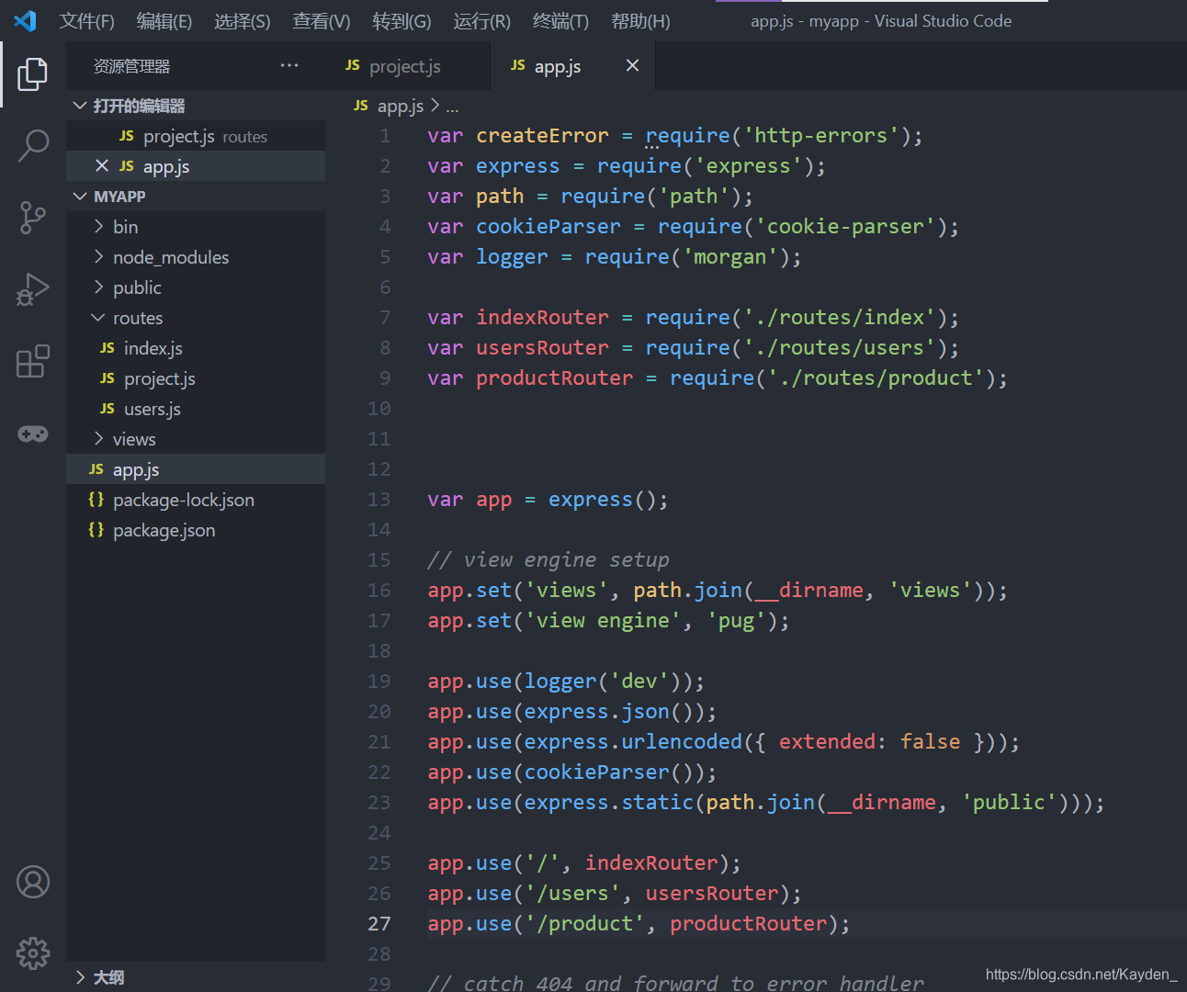Open the Extensions view
The height and width of the screenshot is (992, 1187).
pos(32,361)
